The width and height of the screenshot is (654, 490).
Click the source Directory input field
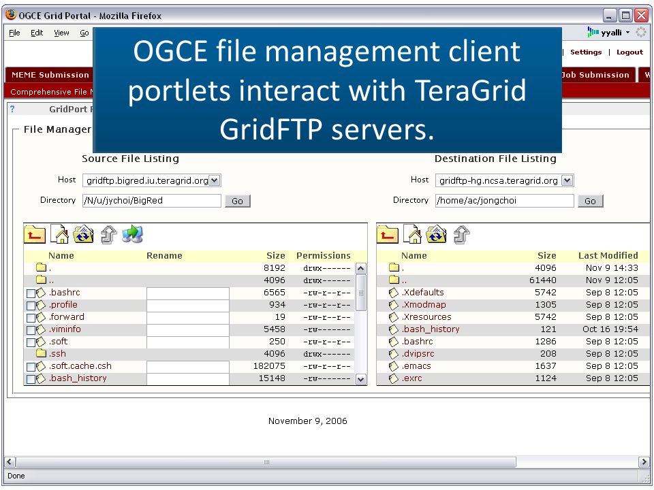(152, 200)
